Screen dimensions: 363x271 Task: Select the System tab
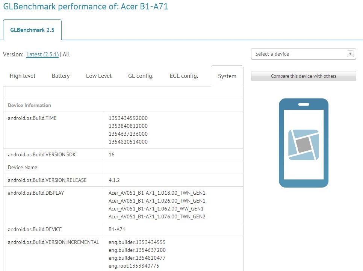[x=227, y=76]
